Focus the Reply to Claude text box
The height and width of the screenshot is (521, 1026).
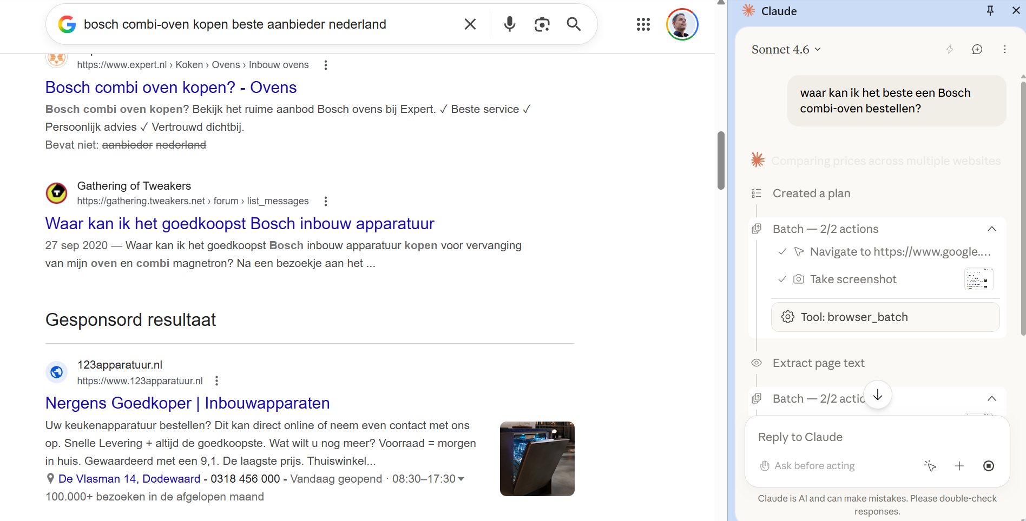tap(877, 437)
